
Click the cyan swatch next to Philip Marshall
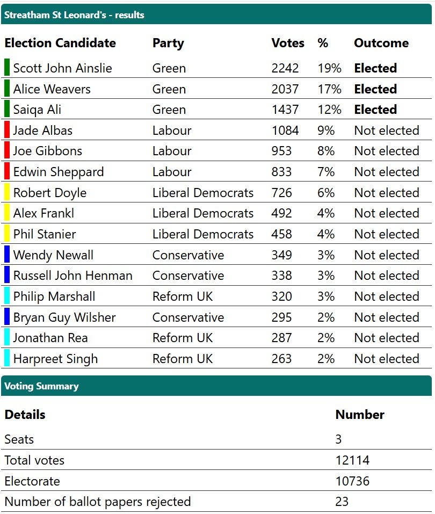6,296
